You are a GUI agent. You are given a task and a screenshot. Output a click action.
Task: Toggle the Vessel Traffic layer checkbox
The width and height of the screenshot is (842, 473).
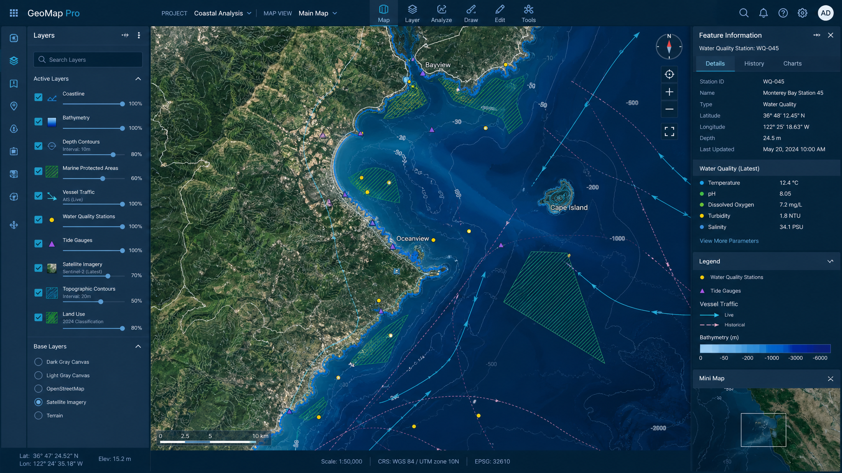[38, 196]
